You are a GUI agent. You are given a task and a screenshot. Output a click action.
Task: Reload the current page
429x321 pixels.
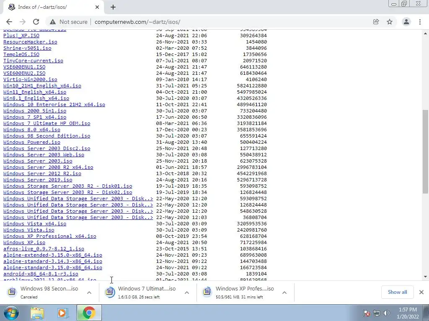[x=36, y=22]
